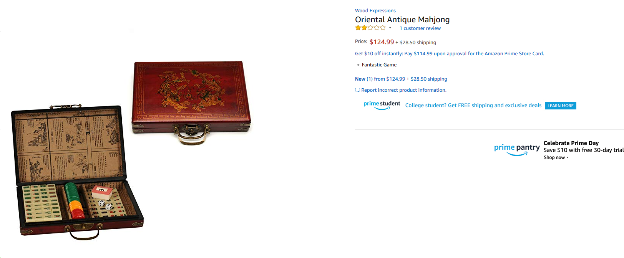This screenshot has height=258, width=624.
Task: Click the report speech bubble icon
Action: (357, 90)
